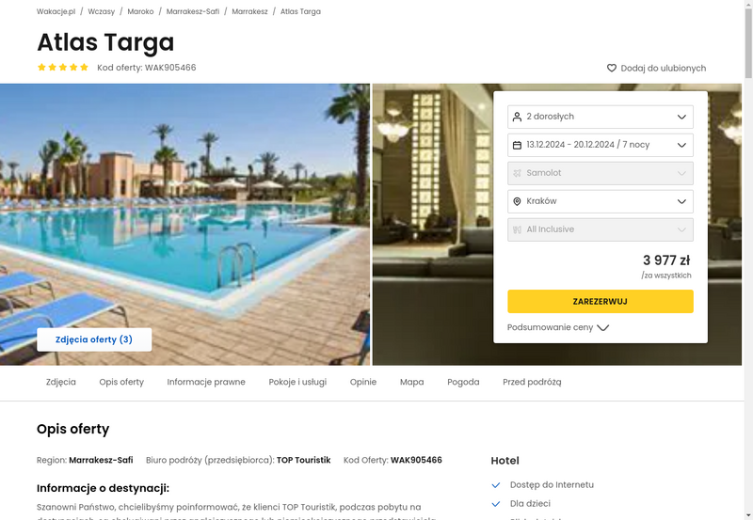The image size is (753, 520).
Task: Click the heart icon to add favorite
Action: (x=611, y=68)
